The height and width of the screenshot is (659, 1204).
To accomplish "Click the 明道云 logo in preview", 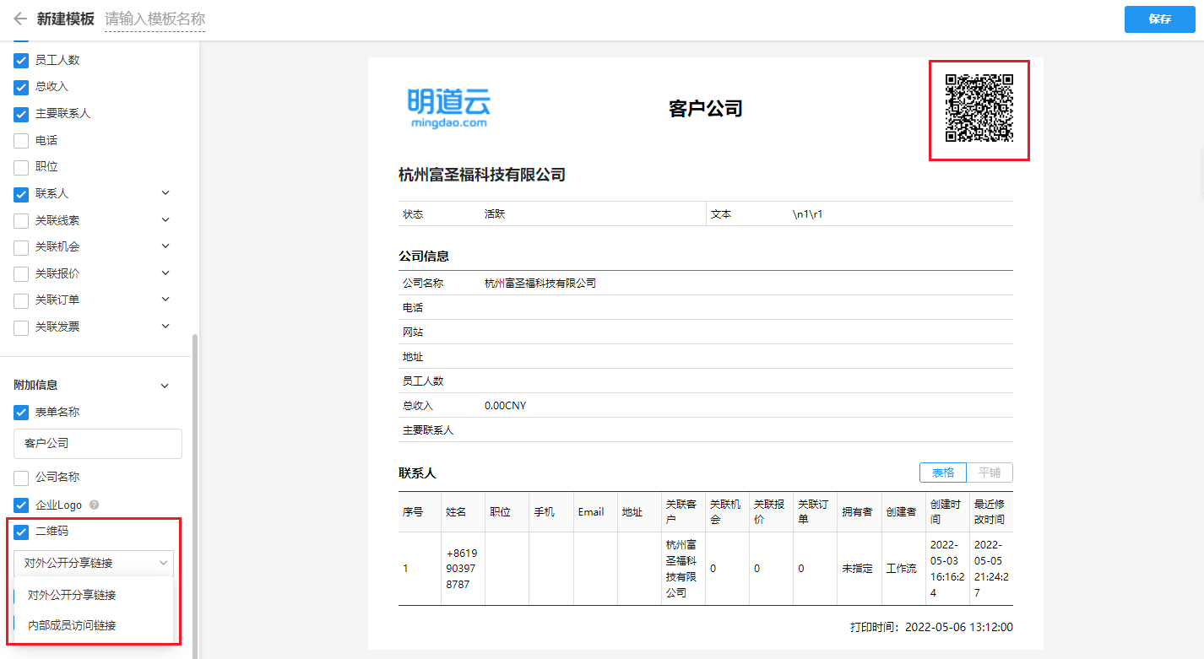I will point(447,108).
